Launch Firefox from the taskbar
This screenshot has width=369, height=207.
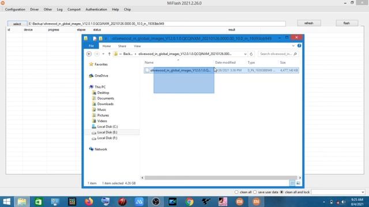(89, 202)
